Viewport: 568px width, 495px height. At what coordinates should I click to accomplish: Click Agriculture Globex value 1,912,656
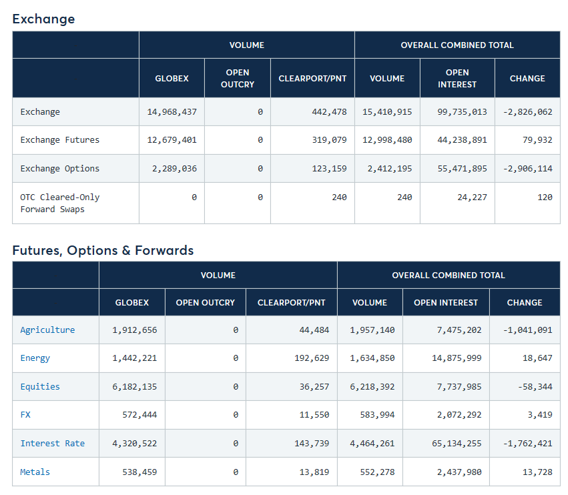[x=134, y=330]
